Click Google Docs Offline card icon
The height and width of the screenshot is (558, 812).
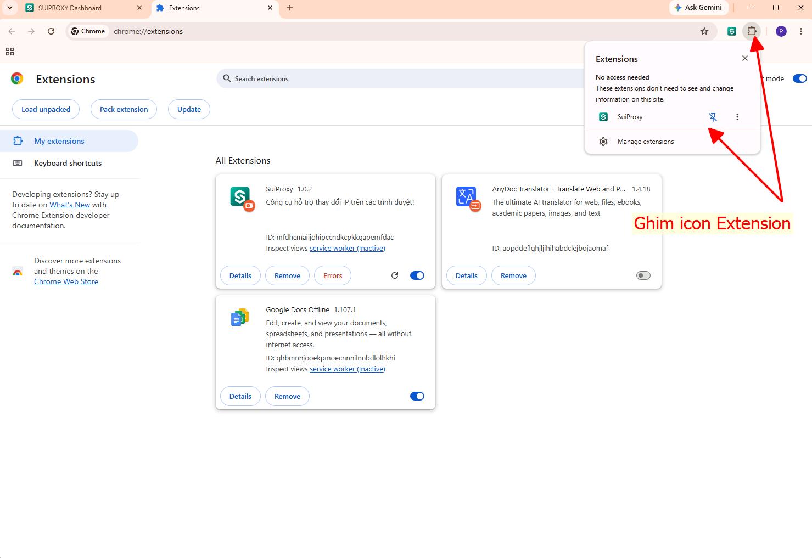(240, 317)
